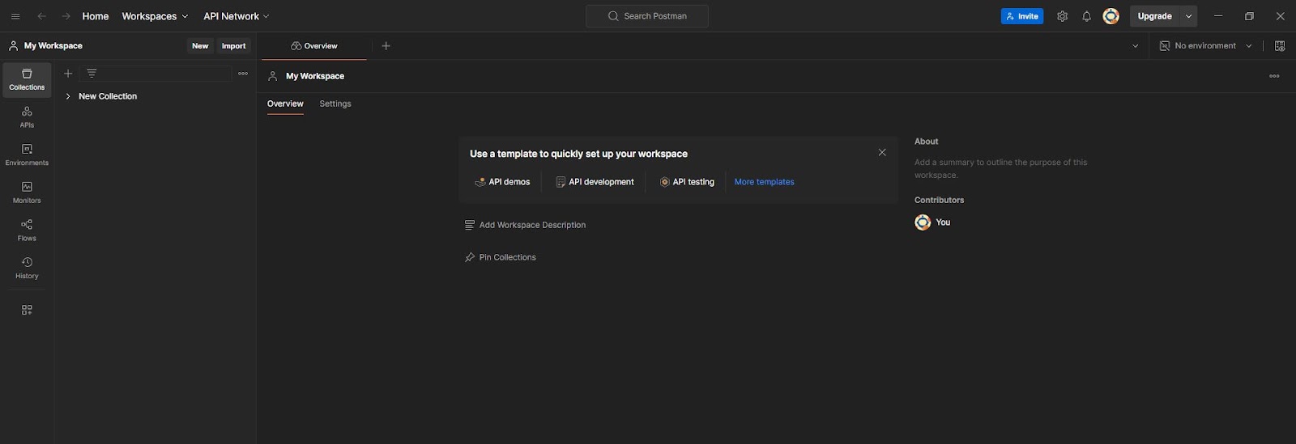
Task: Expand the API Network dropdown
Action: [237, 16]
